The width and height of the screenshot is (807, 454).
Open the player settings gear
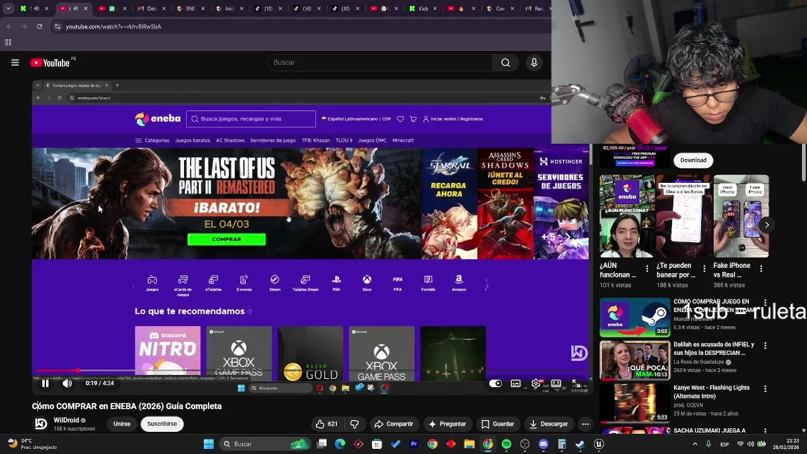(536, 383)
